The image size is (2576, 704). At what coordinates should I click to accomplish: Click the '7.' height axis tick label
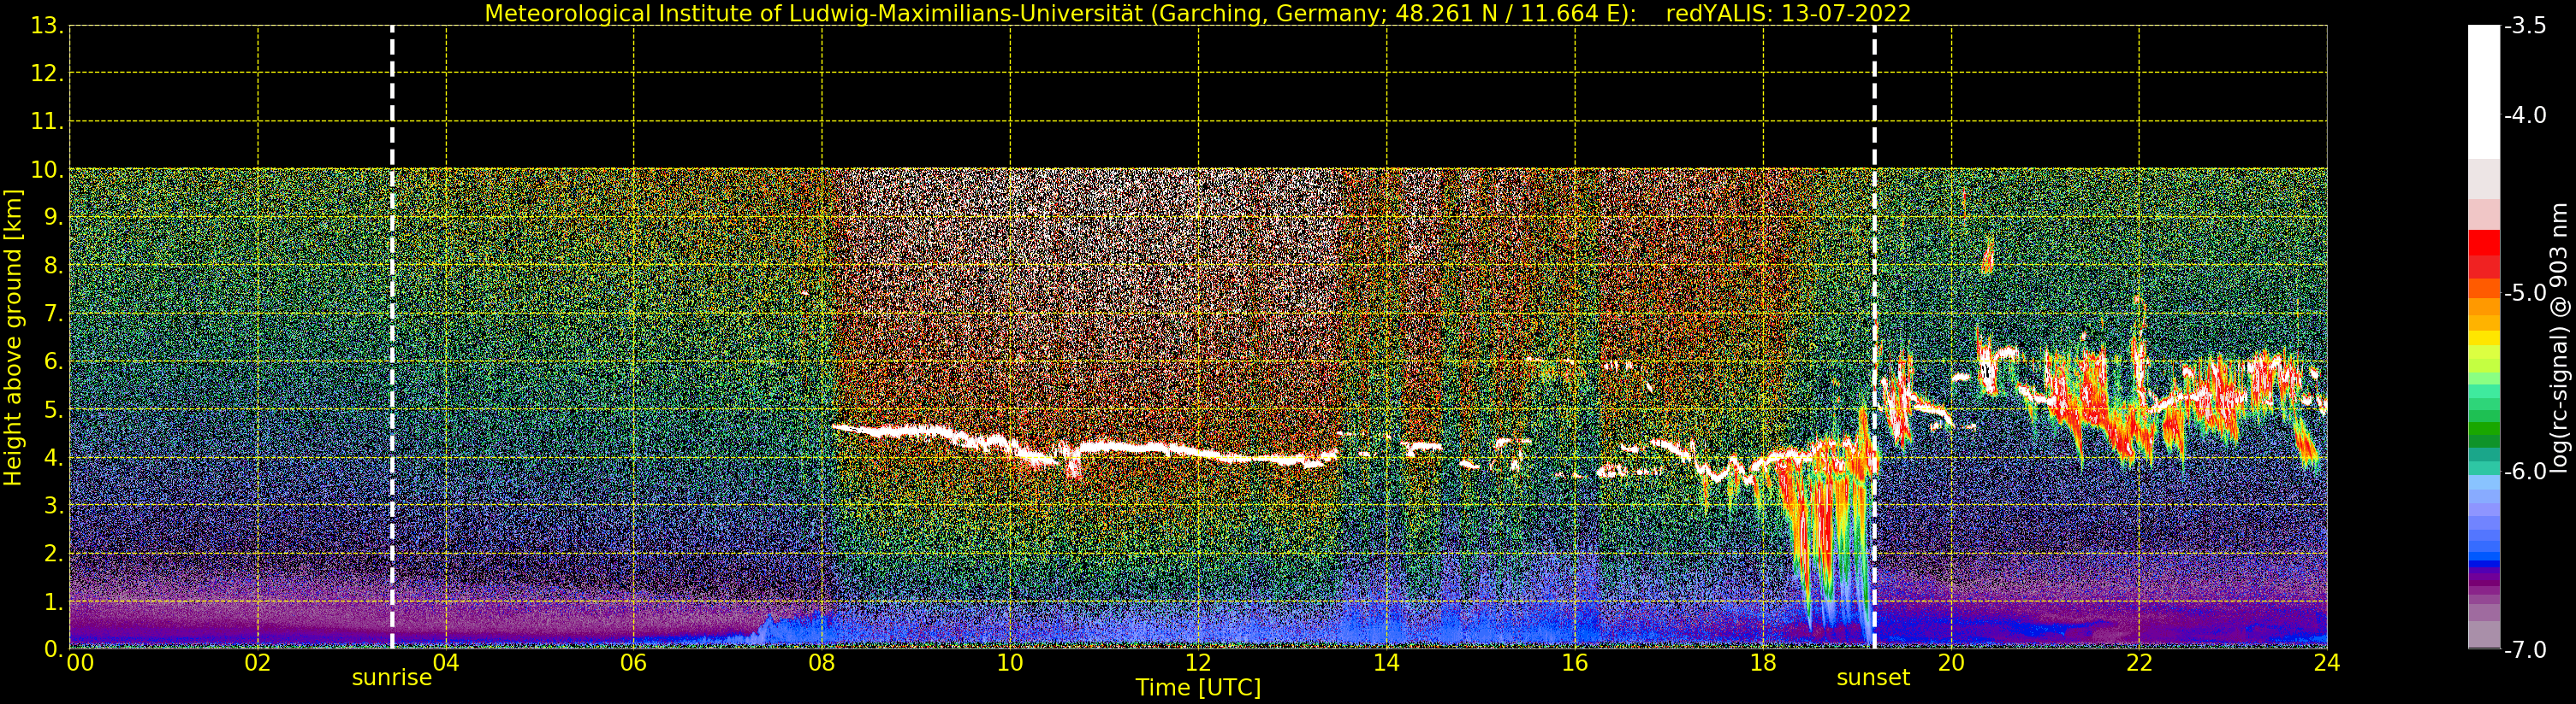point(54,314)
